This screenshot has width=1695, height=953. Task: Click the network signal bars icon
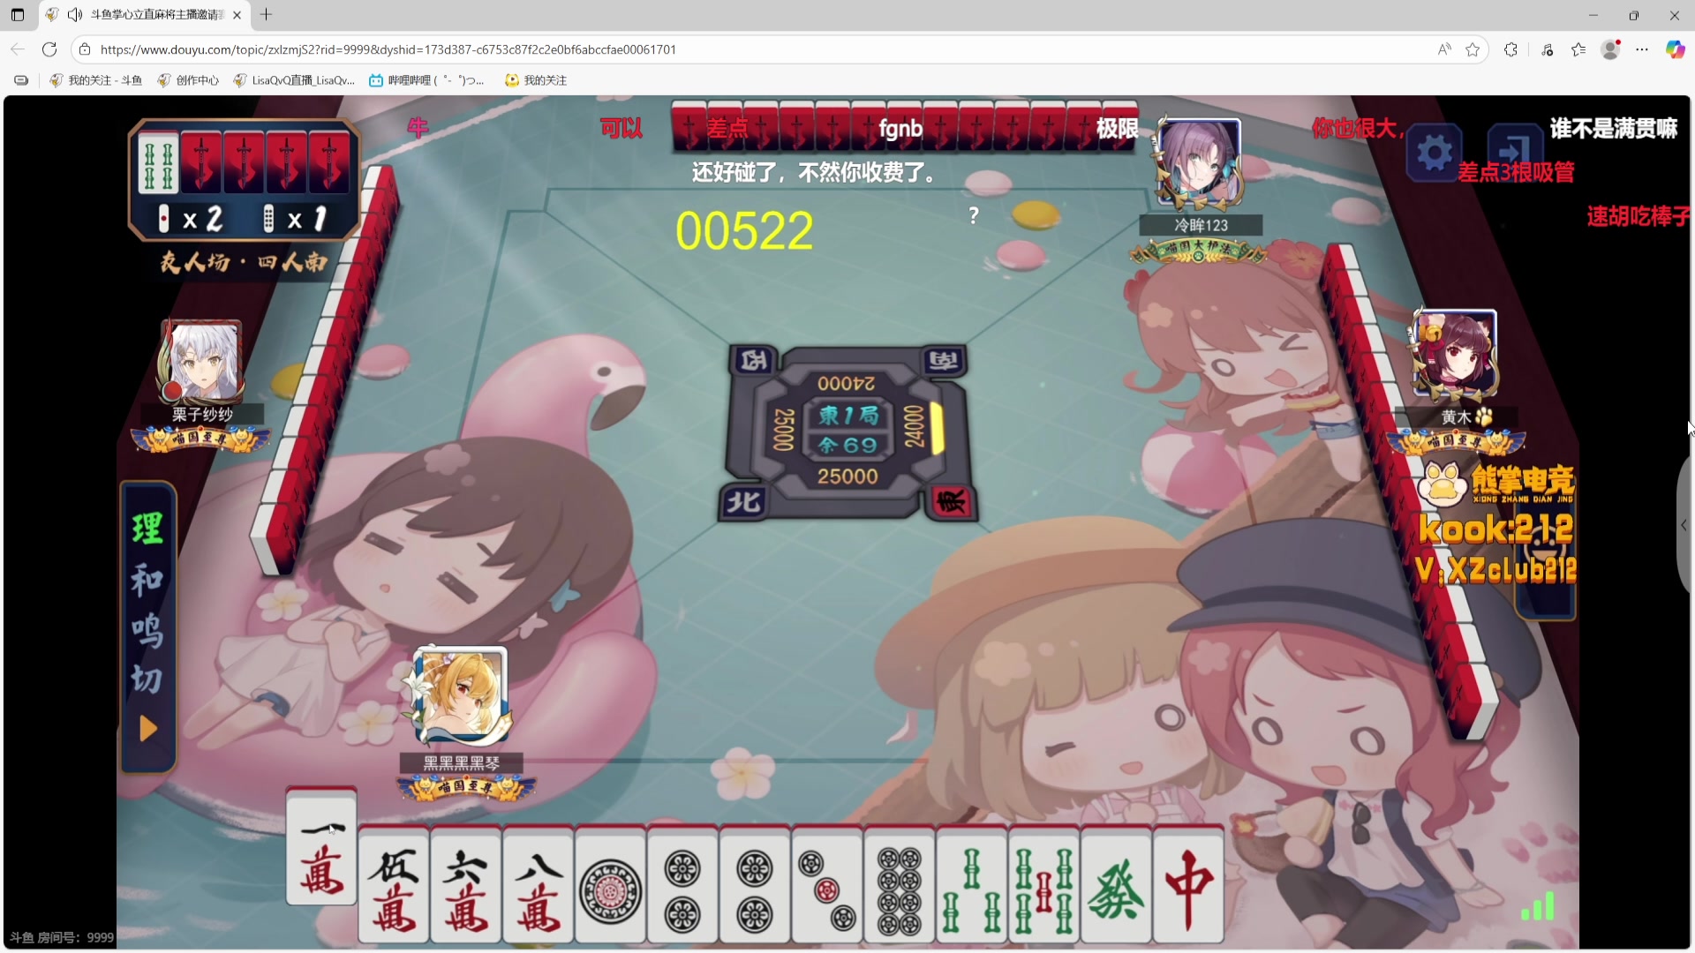pyautogui.click(x=1537, y=906)
